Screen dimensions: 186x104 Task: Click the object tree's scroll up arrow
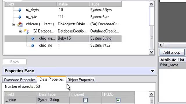pos(151,4)
